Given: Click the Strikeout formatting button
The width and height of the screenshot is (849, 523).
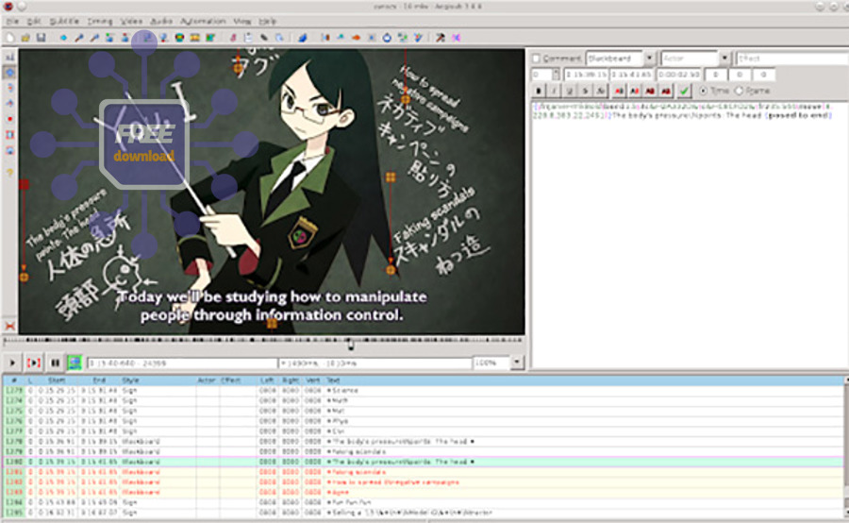Looking at the screenshot, I should [585, 91].
